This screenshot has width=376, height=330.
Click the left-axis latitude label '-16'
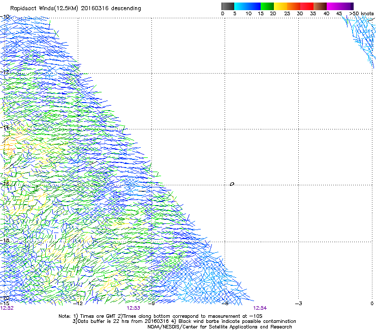(x=5, y=184)
